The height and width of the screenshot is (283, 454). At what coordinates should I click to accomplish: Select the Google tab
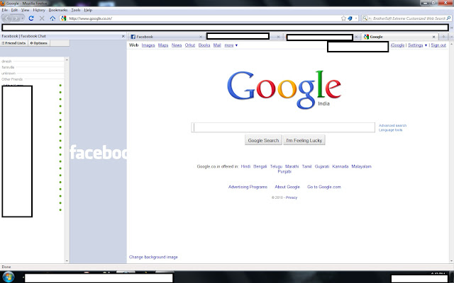tap(399, 37)
